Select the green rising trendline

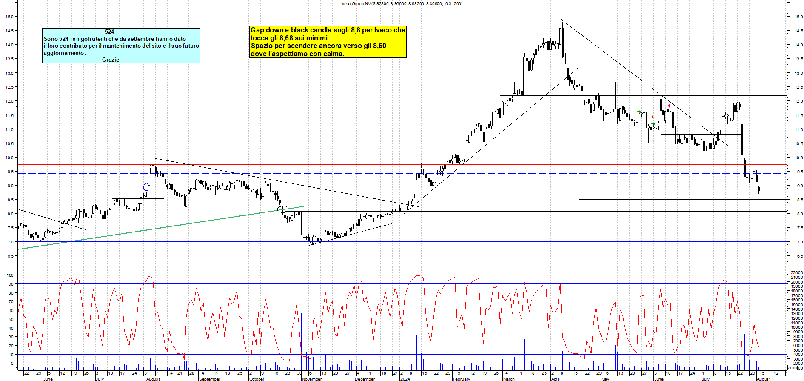[161, 228]
